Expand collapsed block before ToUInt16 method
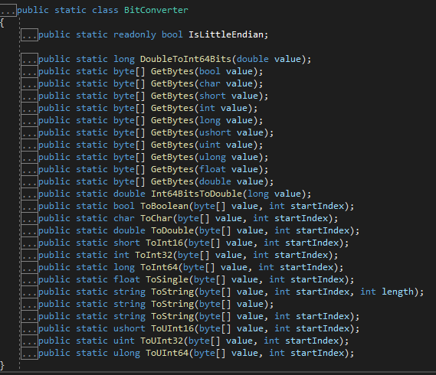 pos(29,328)
